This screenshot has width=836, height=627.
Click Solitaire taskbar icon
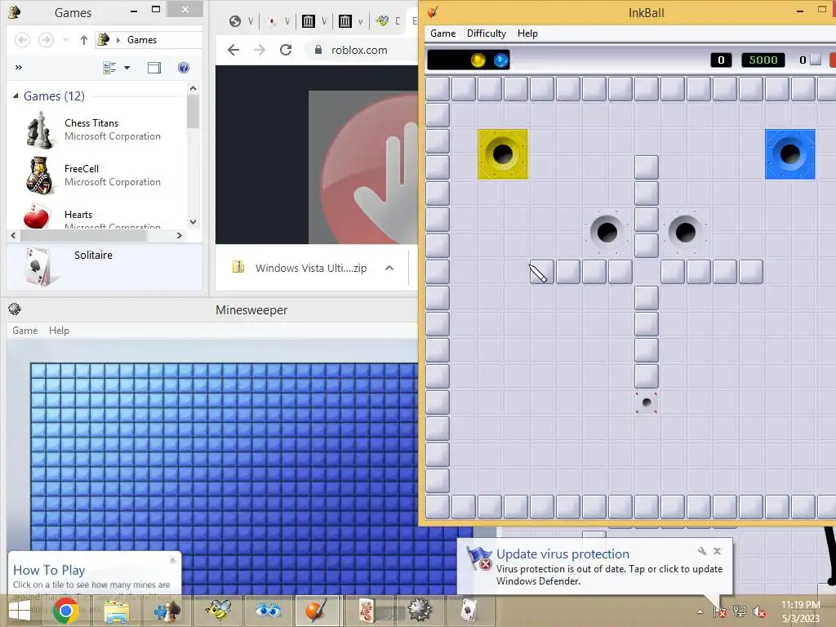coord(469,611)
